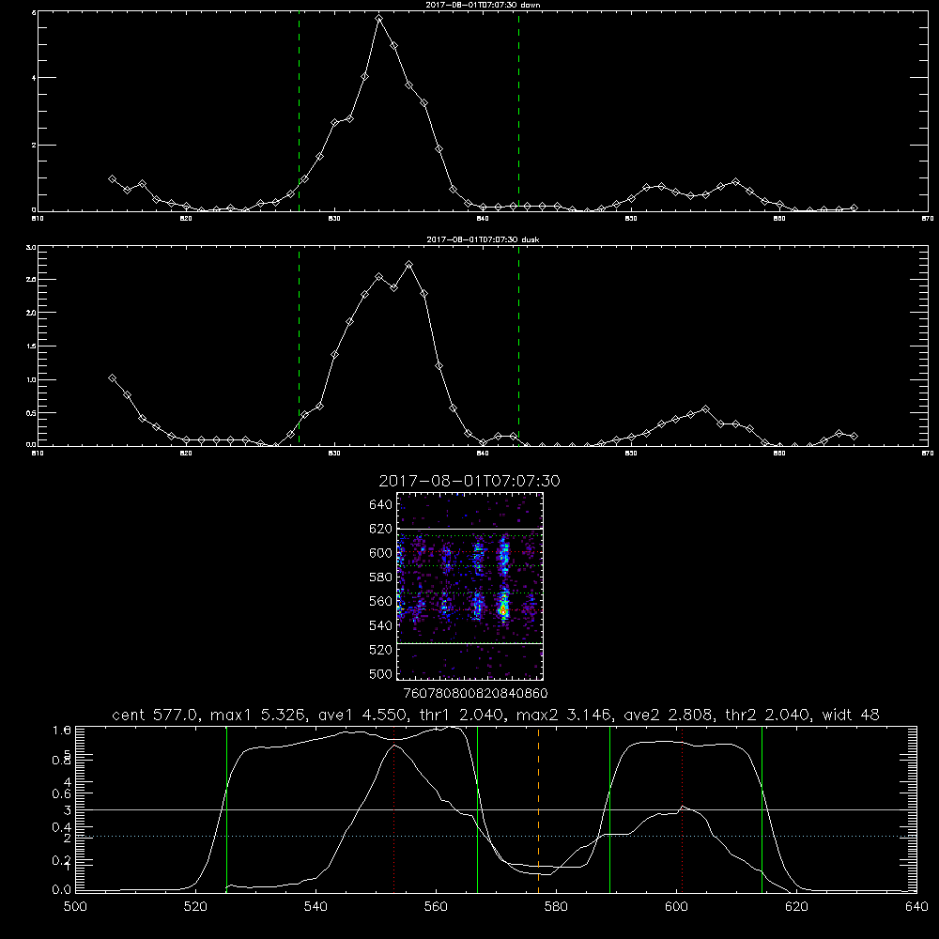Click the 540 label on bottom plot x-axis
The image size is (939, 939).
coord(316,907)
